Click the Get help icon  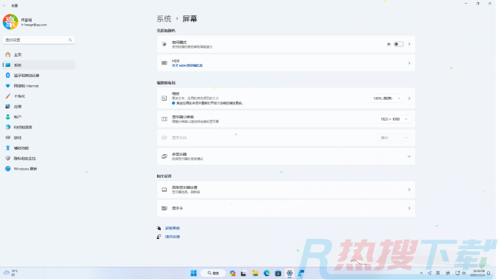click(x=159, y=229)
